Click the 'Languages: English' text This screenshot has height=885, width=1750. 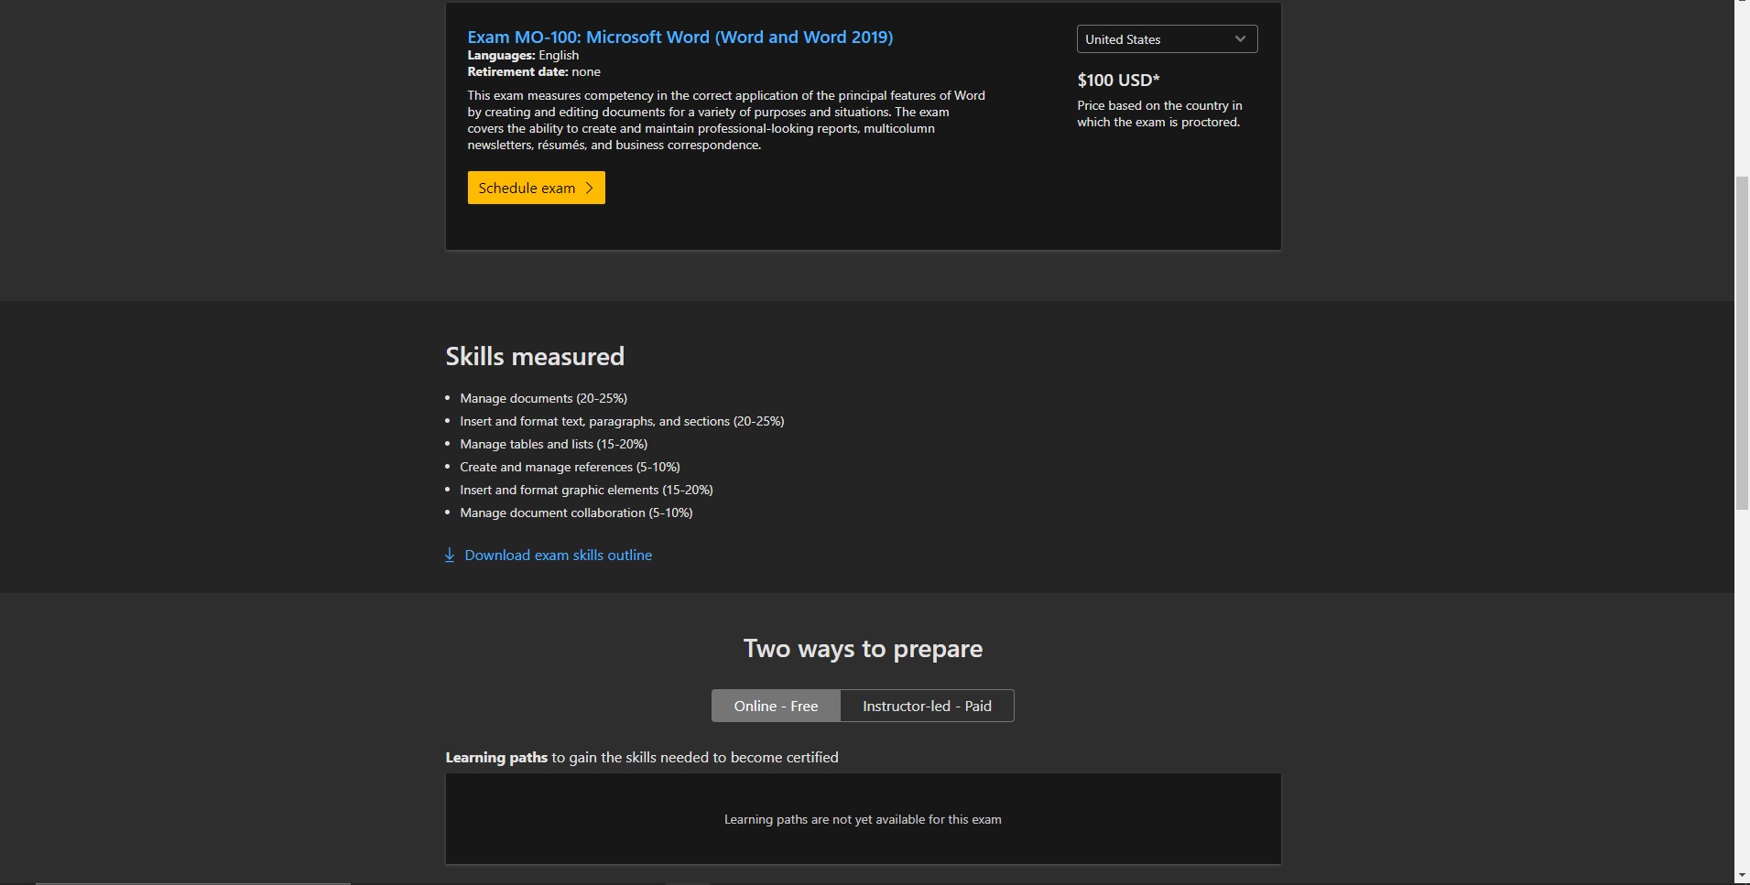point(523,55)
